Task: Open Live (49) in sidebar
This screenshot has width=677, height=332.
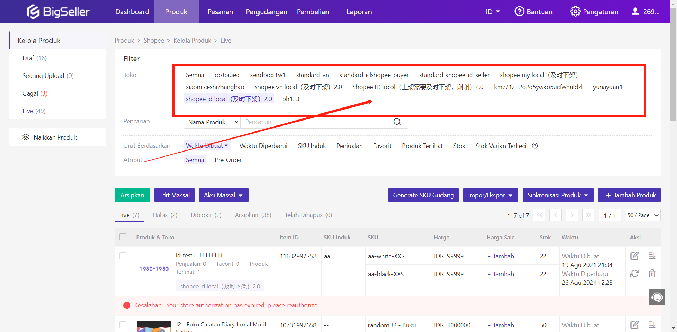Action: click(x=34, y=111)
